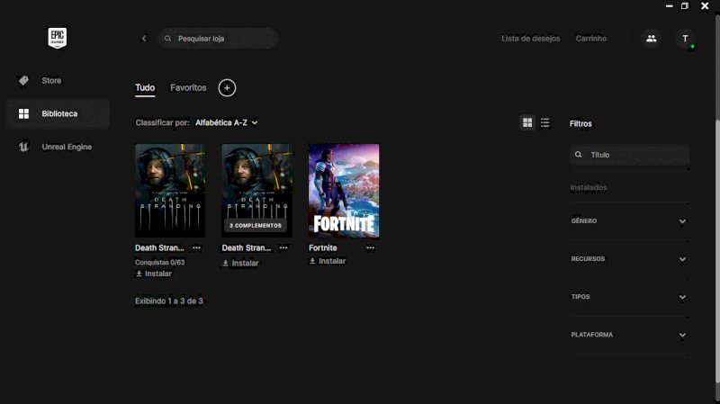Add a new collection with plus icon
Viewport: 720px width, 404px height.
227,87
